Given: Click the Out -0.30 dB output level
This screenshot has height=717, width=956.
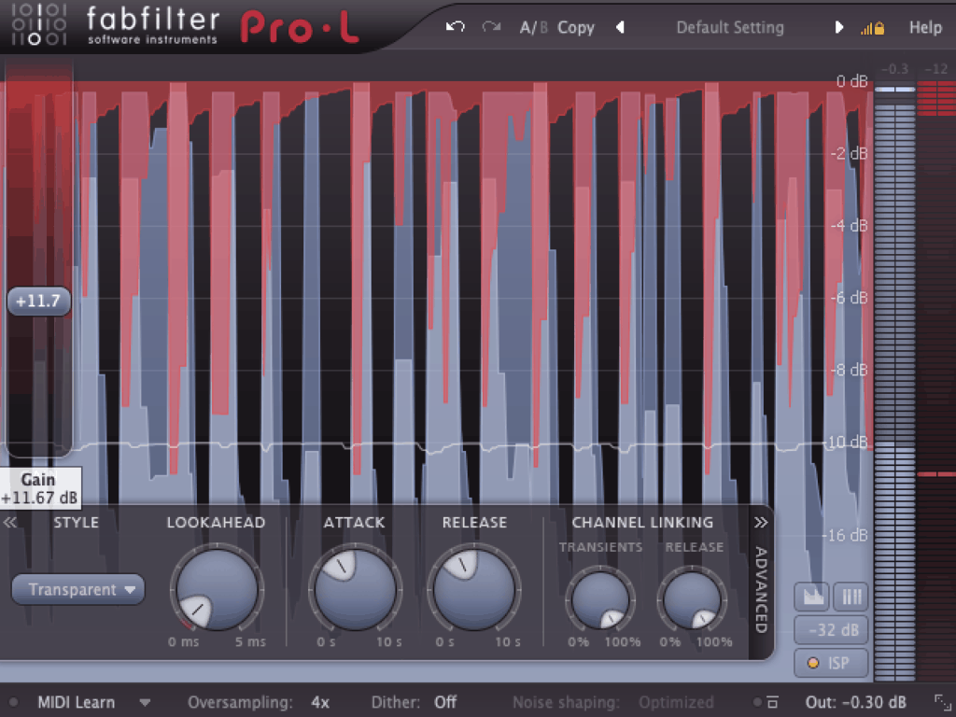Looking at the screenshot, I should [855, 702].
